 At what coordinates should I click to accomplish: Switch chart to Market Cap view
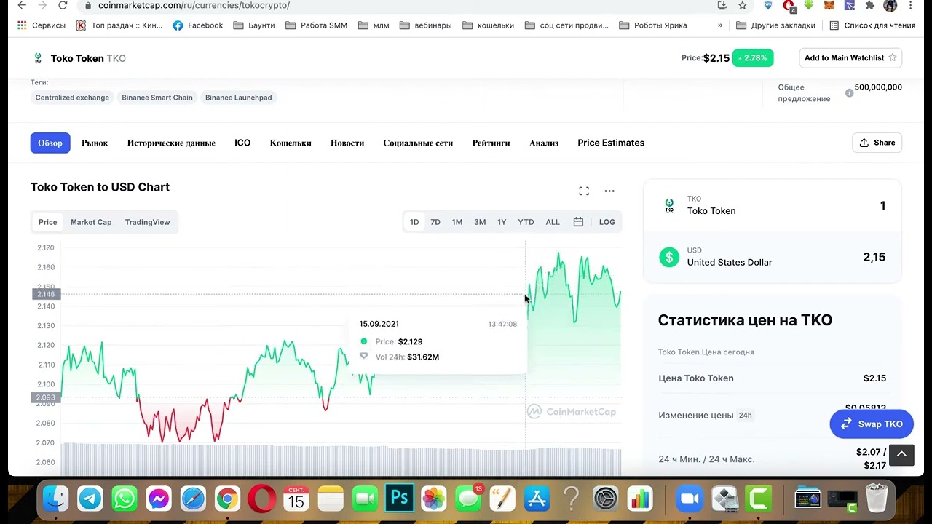click(91, 222)
